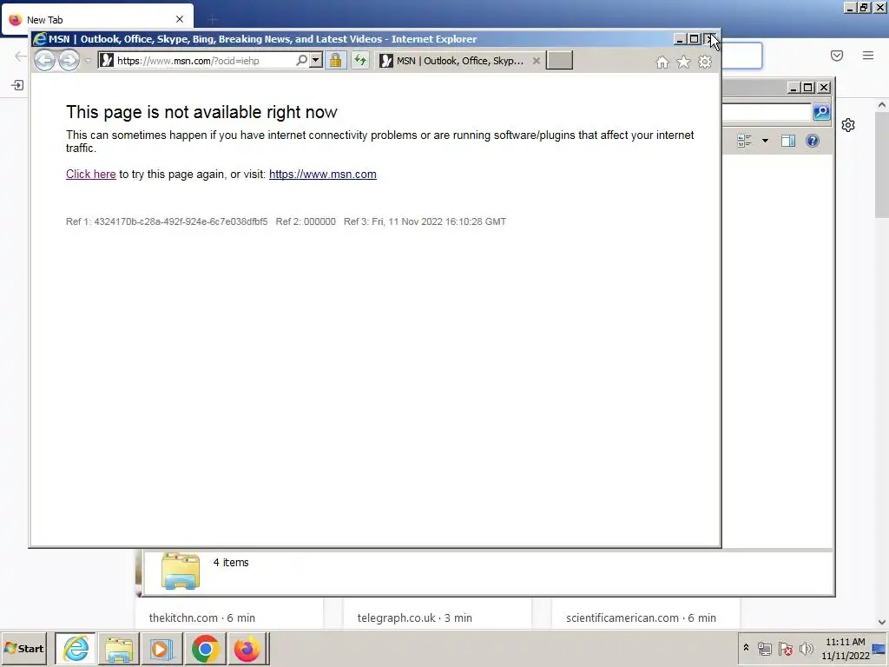
Task: Open IE favorites star
Action: pos(683,62)
